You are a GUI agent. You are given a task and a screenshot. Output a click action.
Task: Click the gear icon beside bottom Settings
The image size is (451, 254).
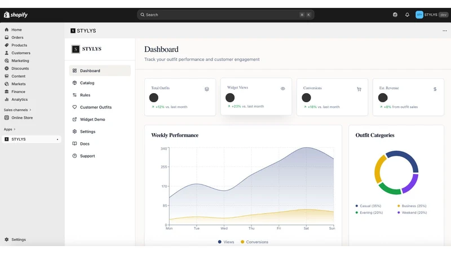pyautogui.click(x=7, y=239)
